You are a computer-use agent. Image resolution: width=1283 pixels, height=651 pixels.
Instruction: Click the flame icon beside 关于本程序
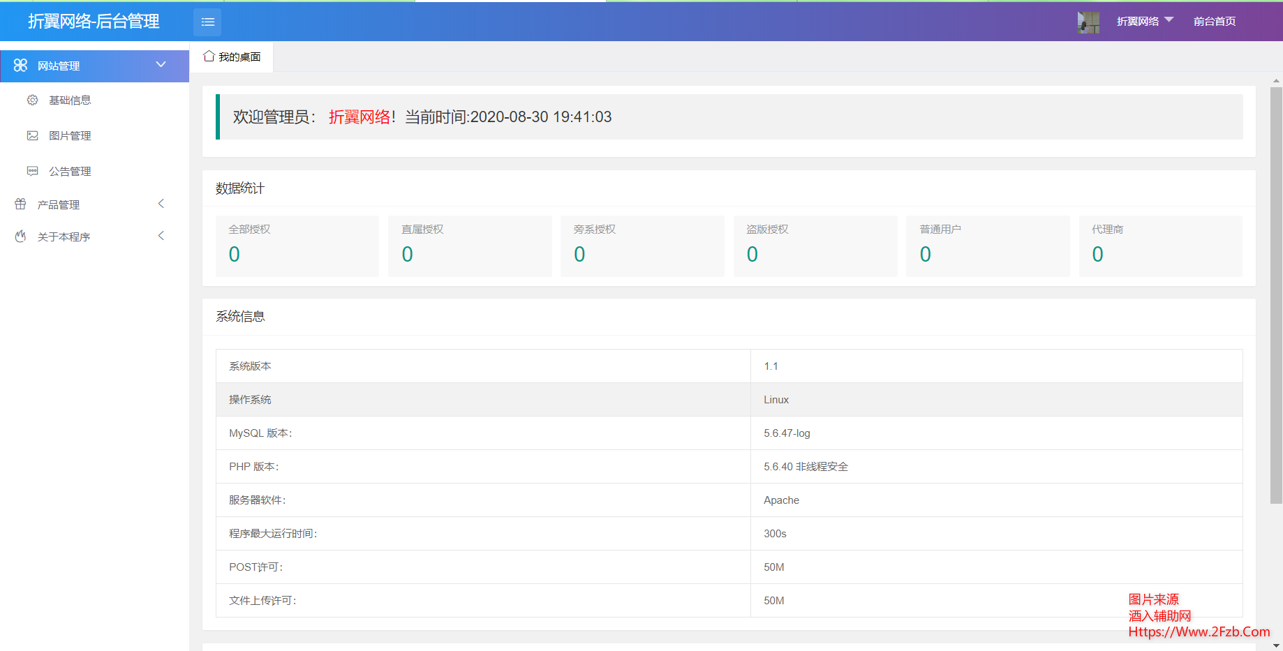20,237
